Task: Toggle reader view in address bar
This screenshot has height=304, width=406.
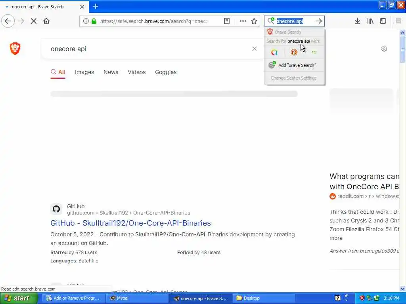Action: coord(227,21)
